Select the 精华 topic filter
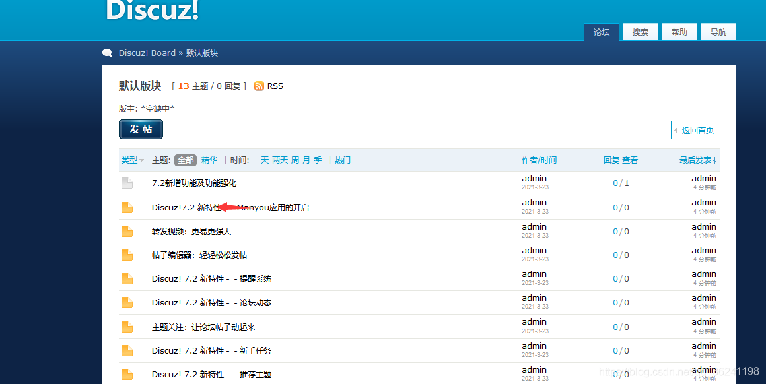The height and width of the screenshot is (384, 766). pyautogui.click(x=209, y=160)
